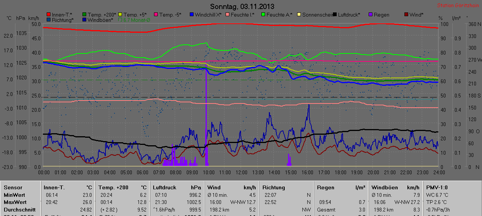This screenshot has height=216, width=482.
Task: Click the MinWert row label
Action: click(x=14, y=195)
